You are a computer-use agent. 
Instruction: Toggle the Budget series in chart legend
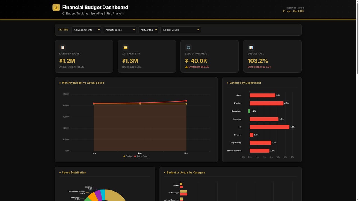pos(128,156)
